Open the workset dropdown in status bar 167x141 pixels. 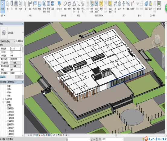click(x=79, y=139)
